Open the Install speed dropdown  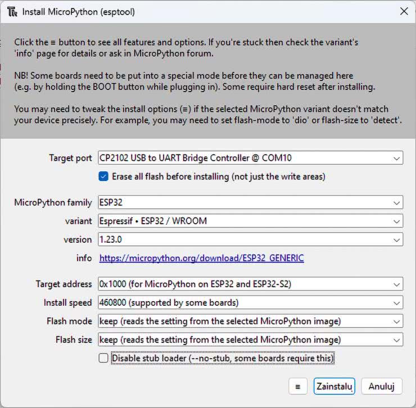[x=397, y=303]
